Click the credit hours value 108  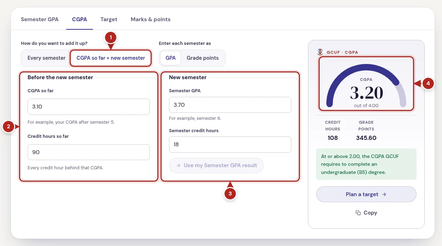(333, 138)
